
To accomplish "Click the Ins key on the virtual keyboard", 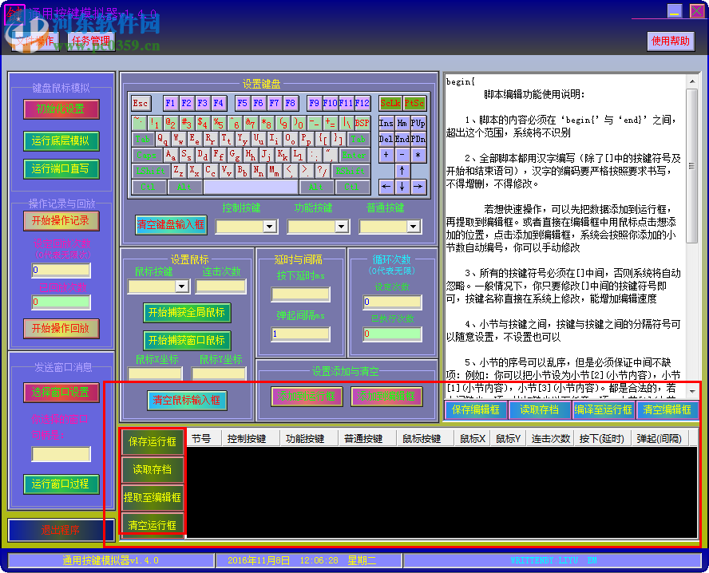I will (386, 123).
